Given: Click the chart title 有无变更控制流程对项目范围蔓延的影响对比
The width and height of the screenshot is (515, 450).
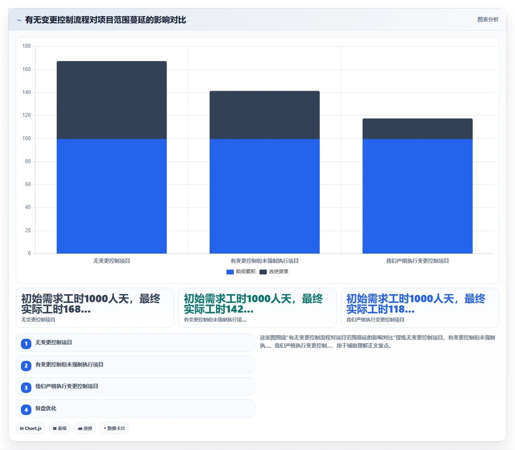Looking at the screenshot, I should [105, 20].
